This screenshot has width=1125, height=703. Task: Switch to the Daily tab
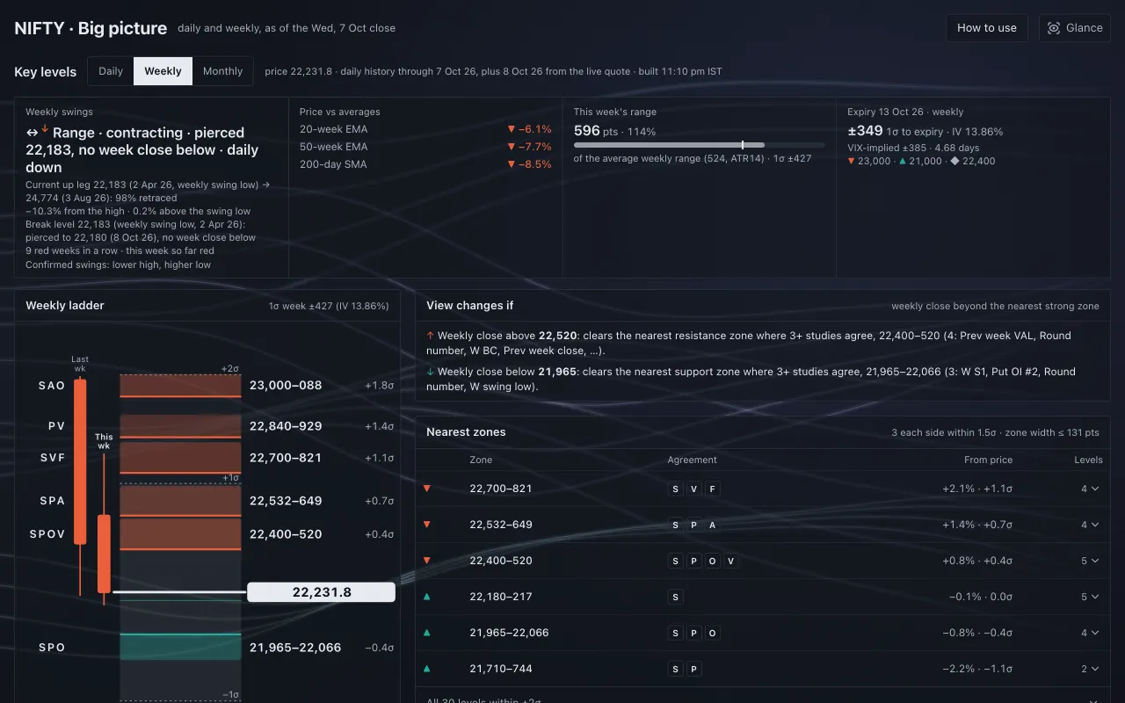pos(111,71)
